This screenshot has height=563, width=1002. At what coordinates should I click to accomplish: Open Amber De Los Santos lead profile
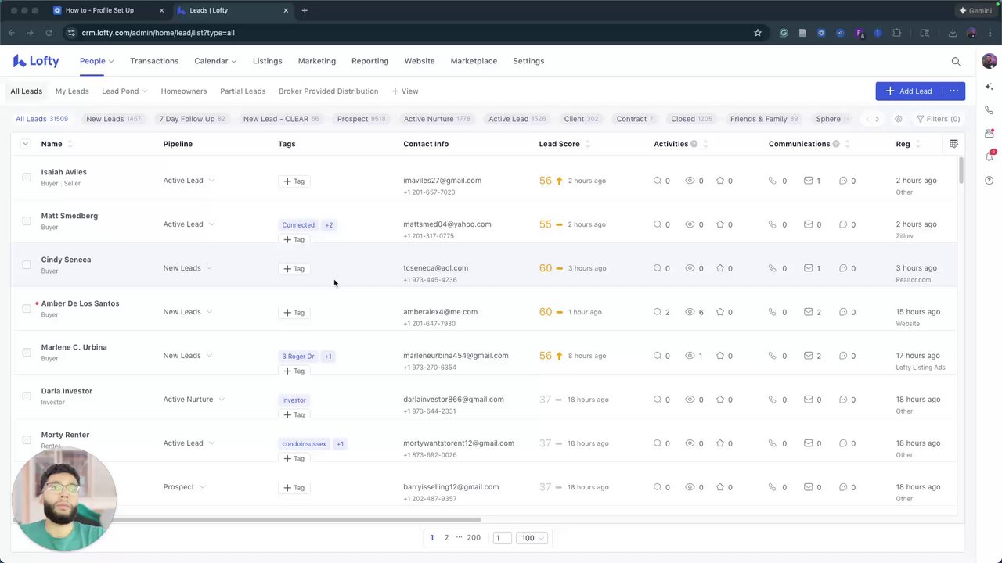[x=80, y=303]
